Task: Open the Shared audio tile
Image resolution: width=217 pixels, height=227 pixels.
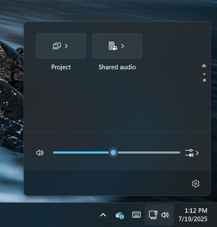Action: (117, 46)
